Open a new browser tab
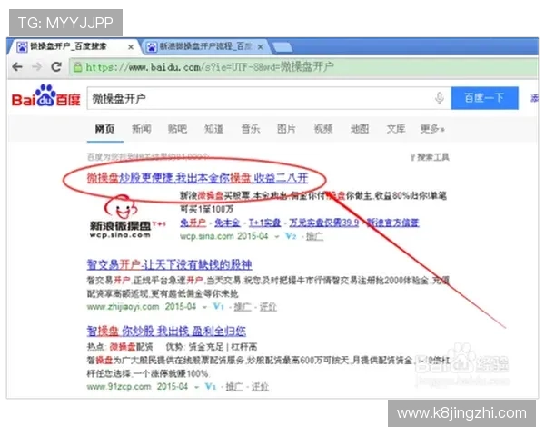This screenshot has width=545, height=436. pos(282,47)
